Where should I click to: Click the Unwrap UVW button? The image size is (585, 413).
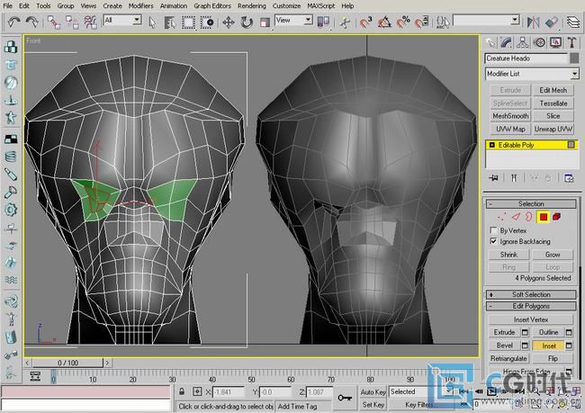(553, 129)
